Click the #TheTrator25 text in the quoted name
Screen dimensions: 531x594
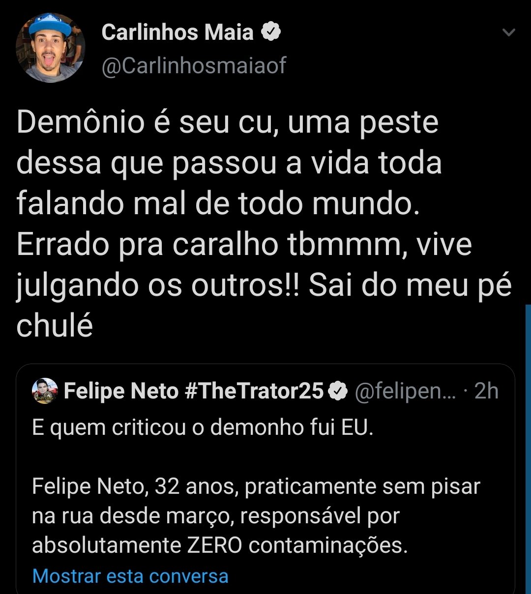pyautogui.click(x=254, y=392)
